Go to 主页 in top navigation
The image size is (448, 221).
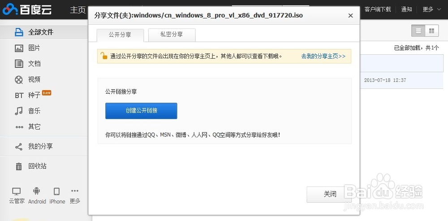pyautogui.click(x=78, y=10)
